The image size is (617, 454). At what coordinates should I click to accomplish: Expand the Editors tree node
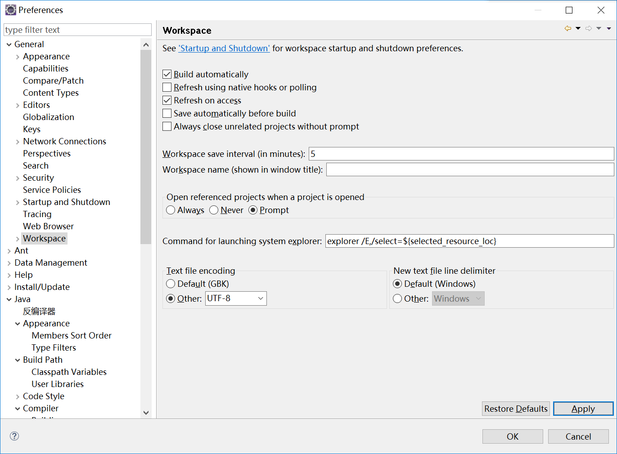[x=18, y=105]
